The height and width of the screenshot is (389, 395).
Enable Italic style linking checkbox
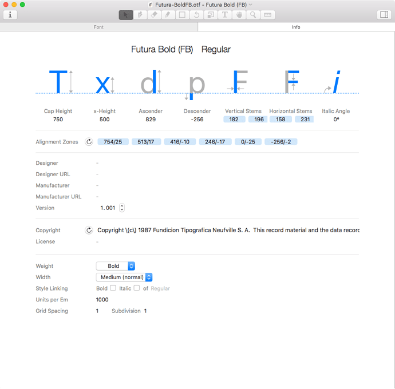click(x=137, y=288)
